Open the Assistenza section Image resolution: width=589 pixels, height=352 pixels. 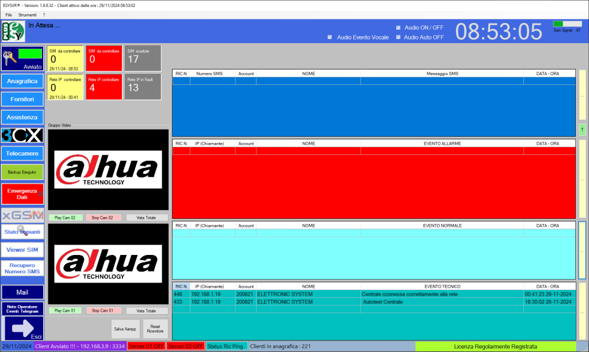22,117
